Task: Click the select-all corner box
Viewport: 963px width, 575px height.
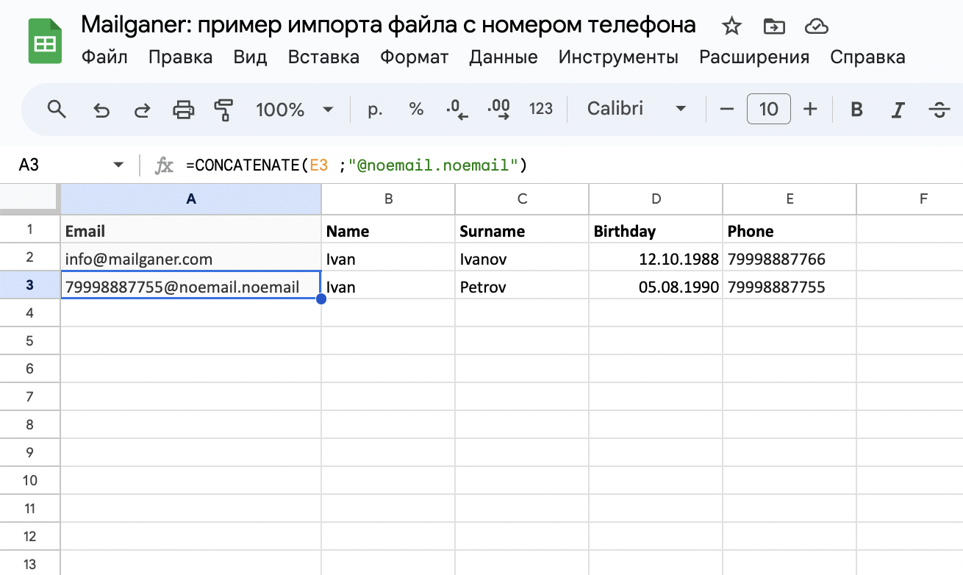Action: pos(30,199)
